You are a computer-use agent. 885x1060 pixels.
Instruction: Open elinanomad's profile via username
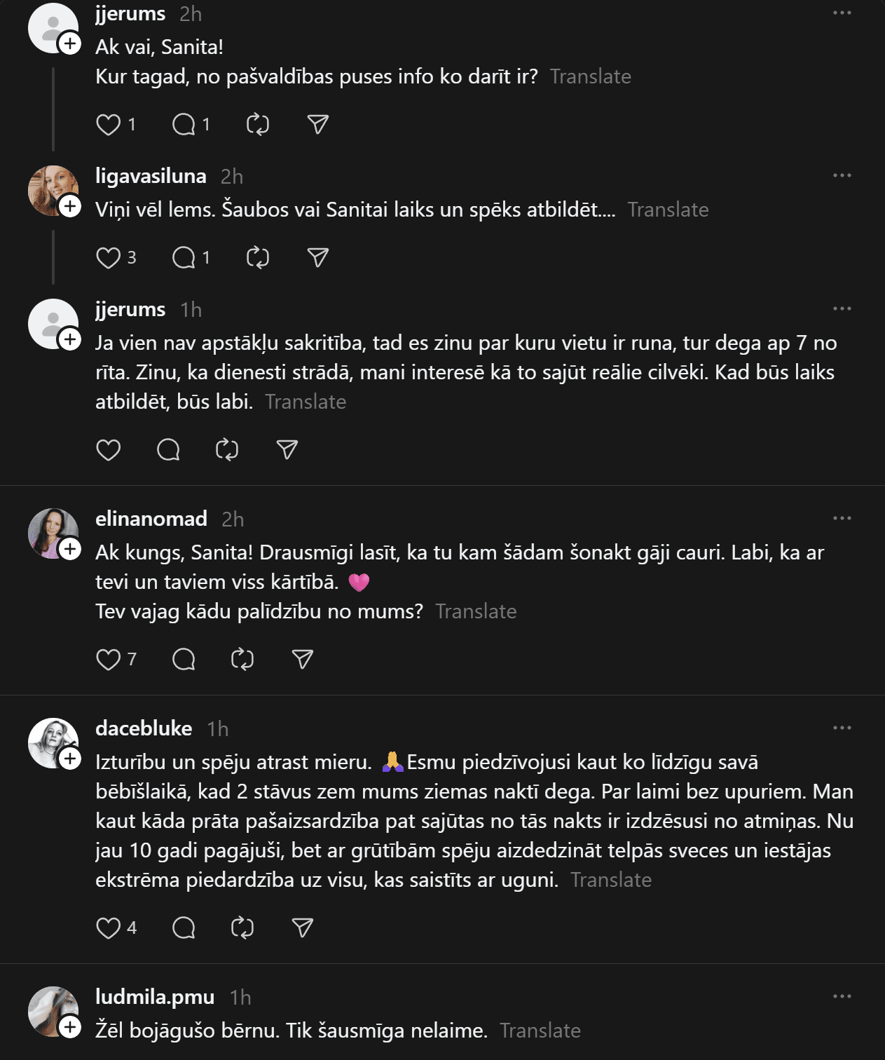[x=151, y=519]
